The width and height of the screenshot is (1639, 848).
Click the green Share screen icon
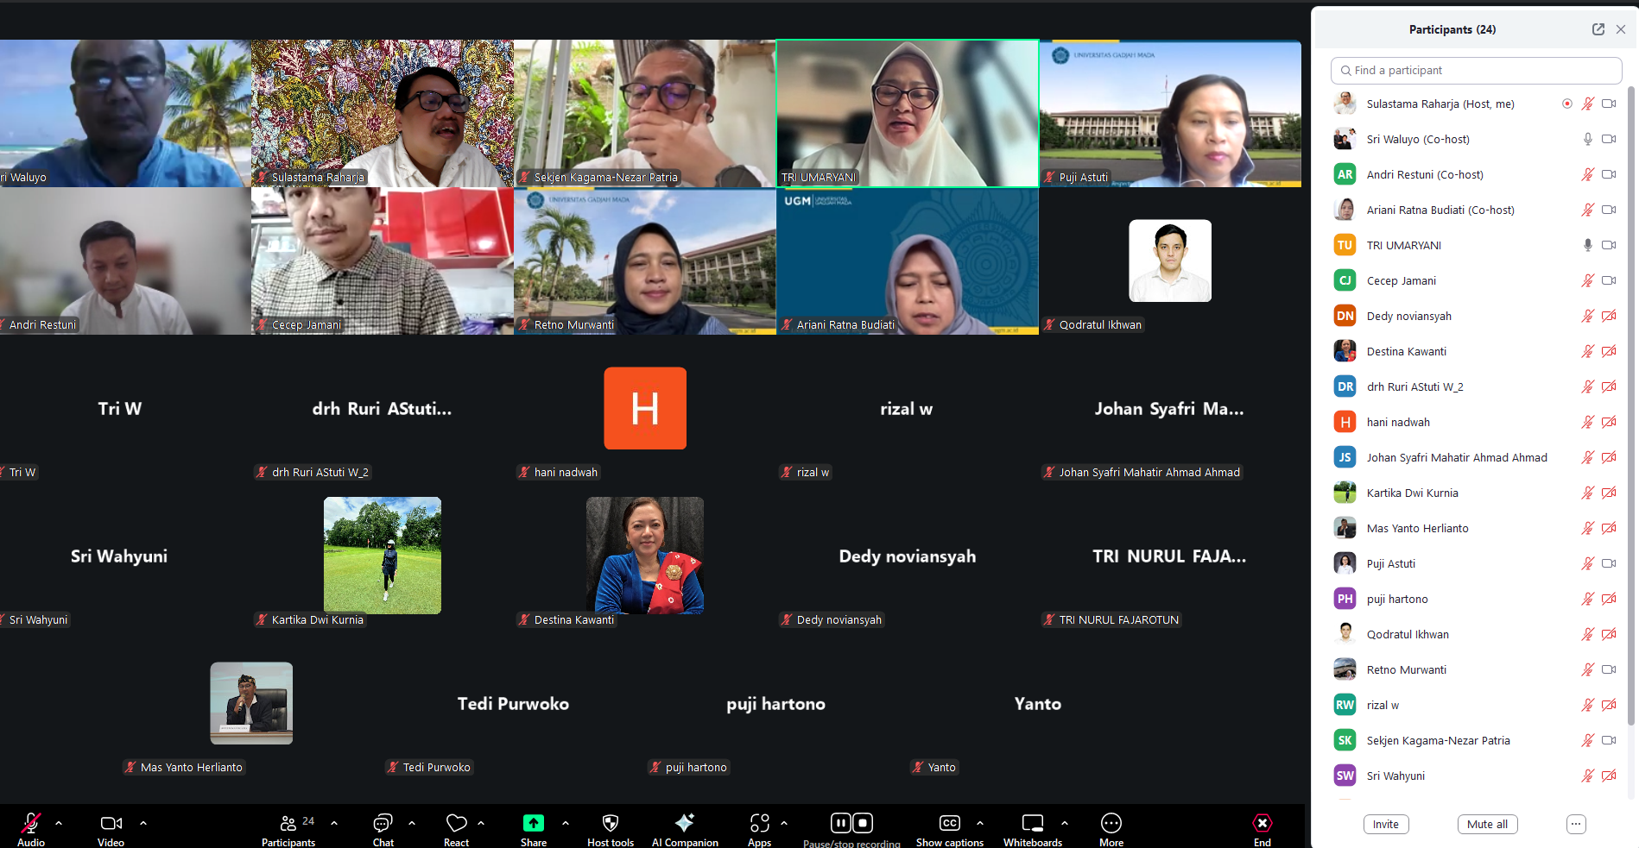pyautogui.click(x=533, y=824)
